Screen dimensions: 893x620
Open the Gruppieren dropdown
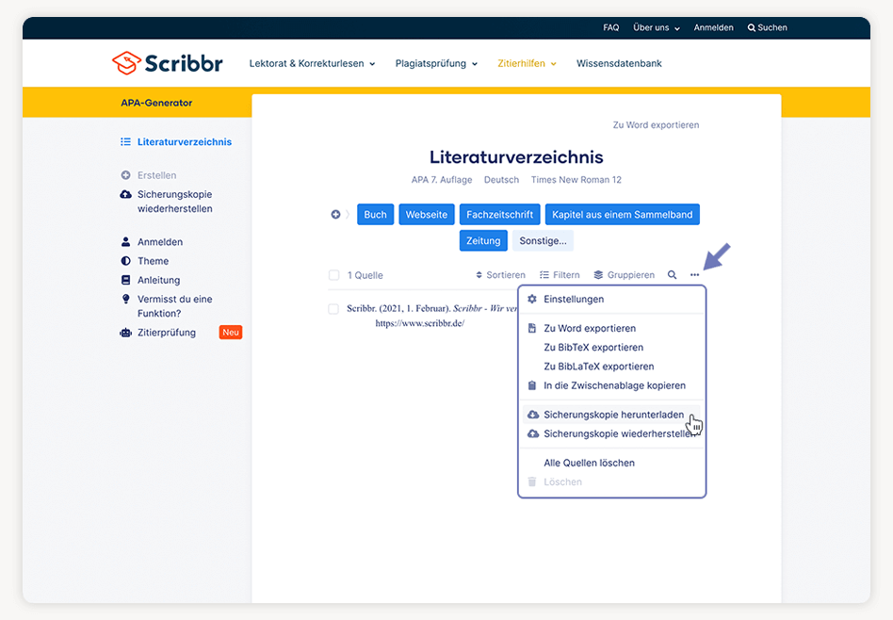coord(625,275)
